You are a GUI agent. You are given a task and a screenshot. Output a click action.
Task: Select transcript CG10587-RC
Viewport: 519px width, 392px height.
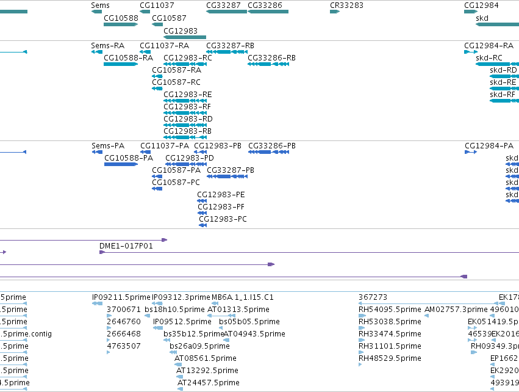(176, 82)
